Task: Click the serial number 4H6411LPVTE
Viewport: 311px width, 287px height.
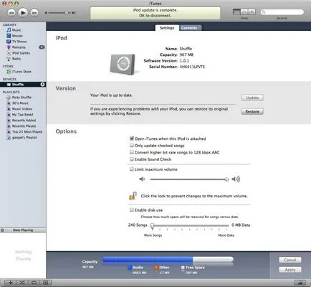Action: click(192, 67)
